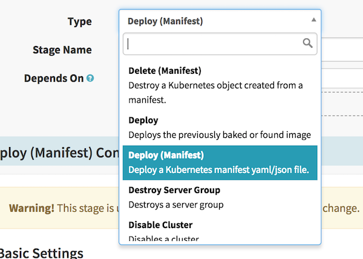Image resolution: width=363 pixels, height=259 pixels.
Task: Click the selected Deploy (Manifest) value in Type box
Action: [165, 21]
